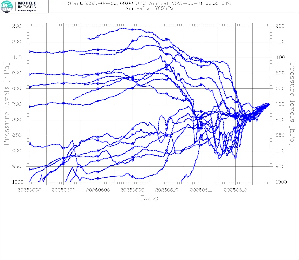The width and height of the screenshot is (299, 260).
Task: Click the left axis 1000 label
Action: point(18,182)
